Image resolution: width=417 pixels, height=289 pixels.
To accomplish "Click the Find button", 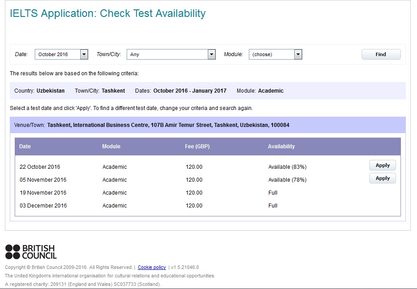I will (x=381, y=54).
